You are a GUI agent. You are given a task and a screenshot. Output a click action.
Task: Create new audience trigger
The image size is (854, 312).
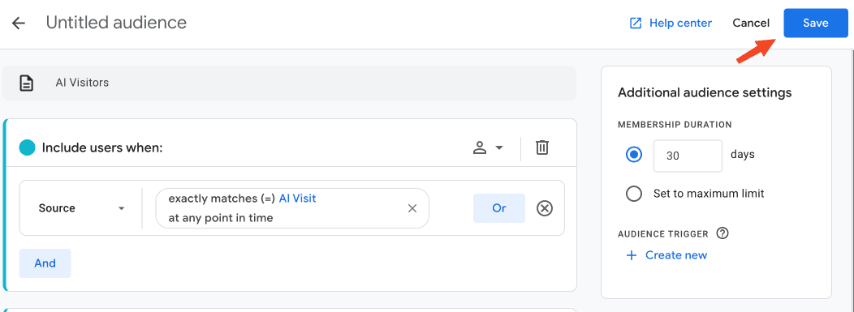point(666,255)
